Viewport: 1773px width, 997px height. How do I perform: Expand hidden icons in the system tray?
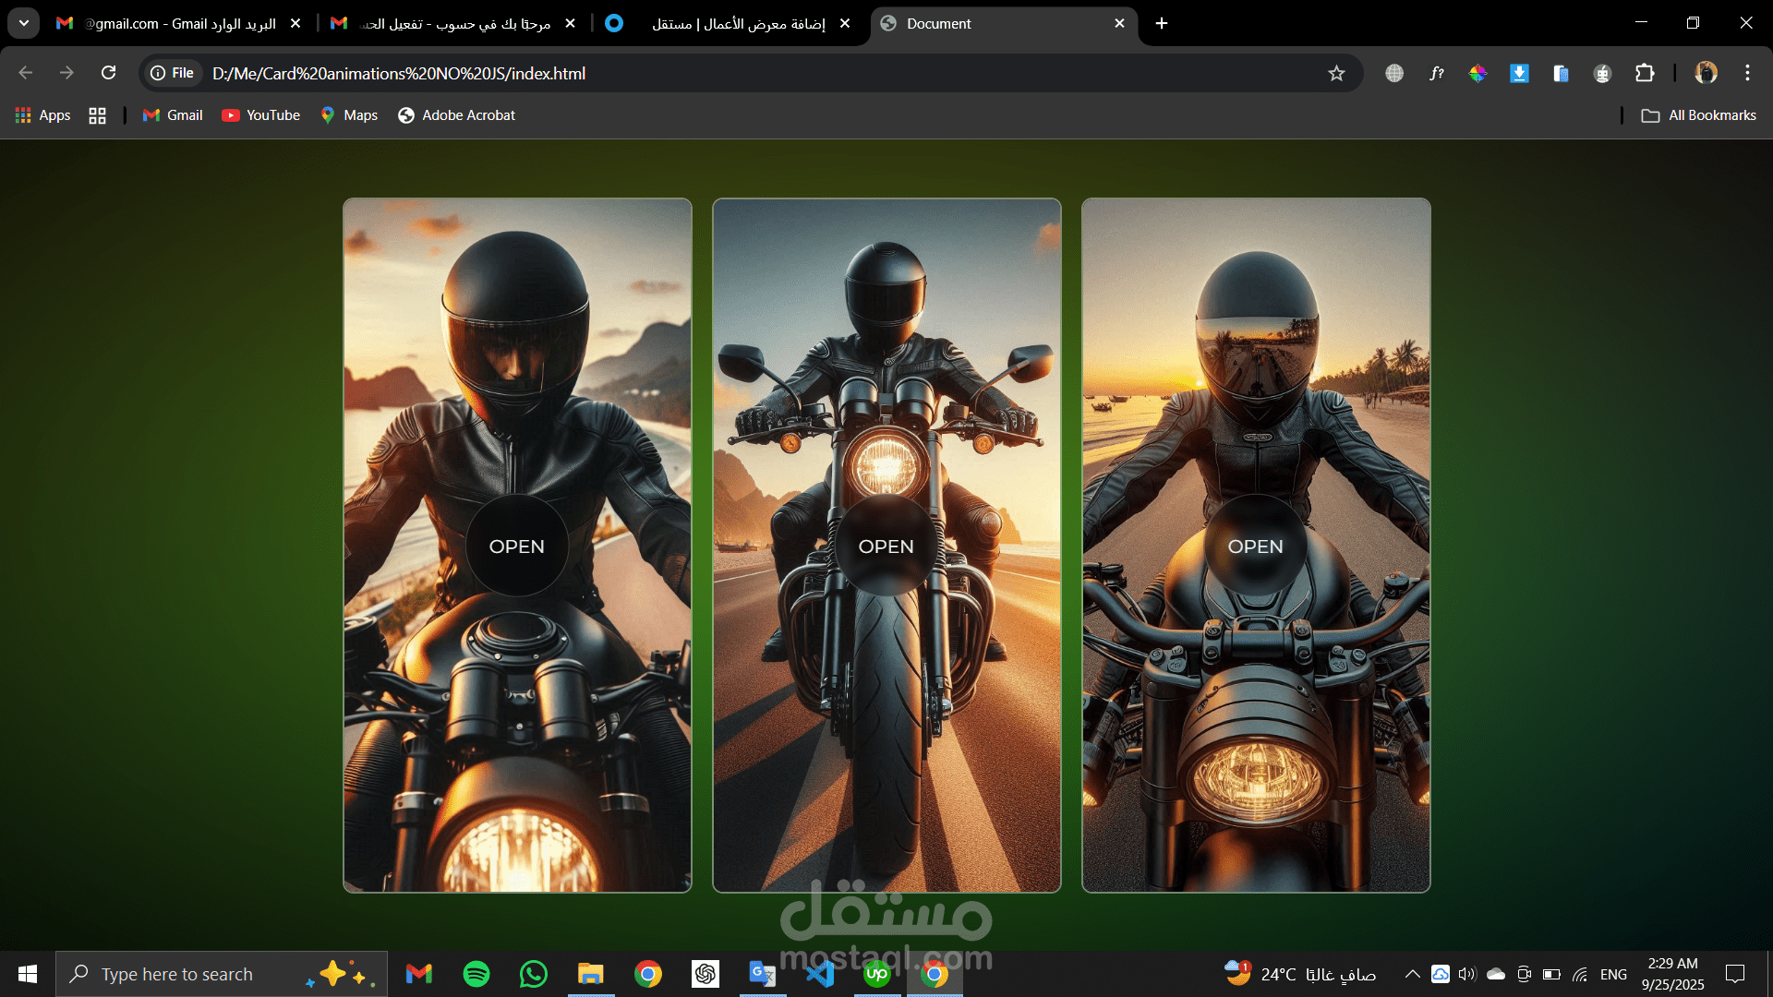[1412, 973]
